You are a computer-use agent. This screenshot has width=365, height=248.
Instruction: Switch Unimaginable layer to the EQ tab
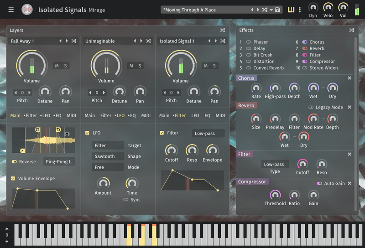[x=132, y=116]
